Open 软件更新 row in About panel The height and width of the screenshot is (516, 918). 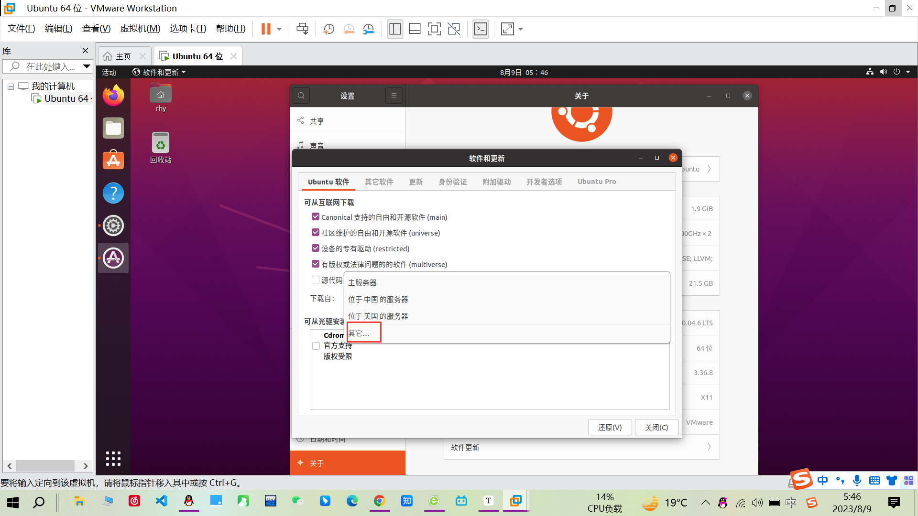(581, 447)
